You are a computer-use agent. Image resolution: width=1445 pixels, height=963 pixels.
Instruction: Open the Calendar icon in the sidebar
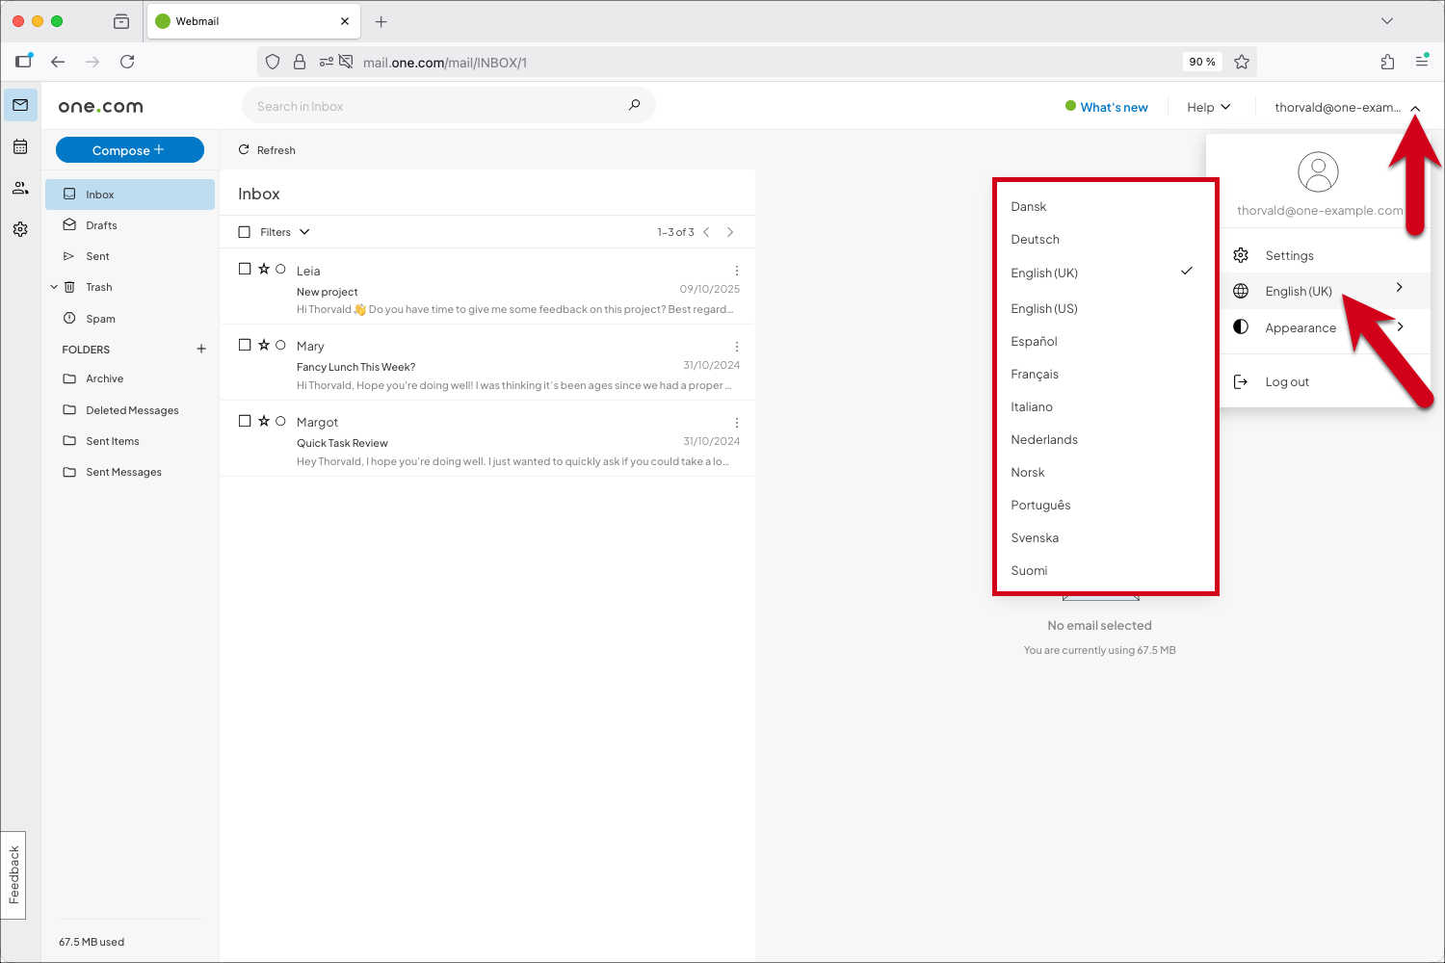click(x=20, y=146)
